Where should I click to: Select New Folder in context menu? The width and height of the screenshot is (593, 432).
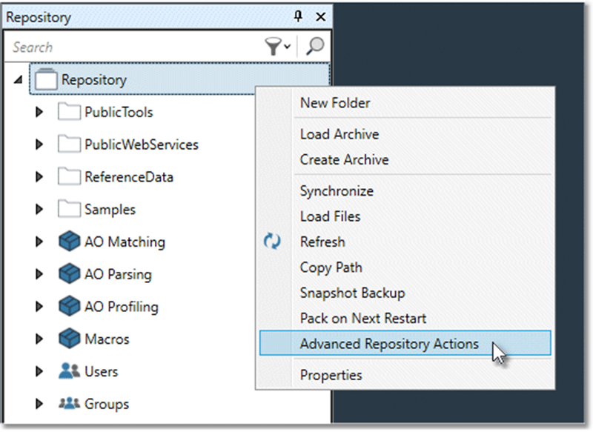point(334,103)
